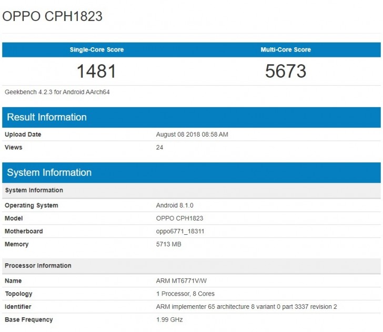Select the 1.99 GHz frequency value
Viewport: 383px width, 332px height.
click(169, 319)
